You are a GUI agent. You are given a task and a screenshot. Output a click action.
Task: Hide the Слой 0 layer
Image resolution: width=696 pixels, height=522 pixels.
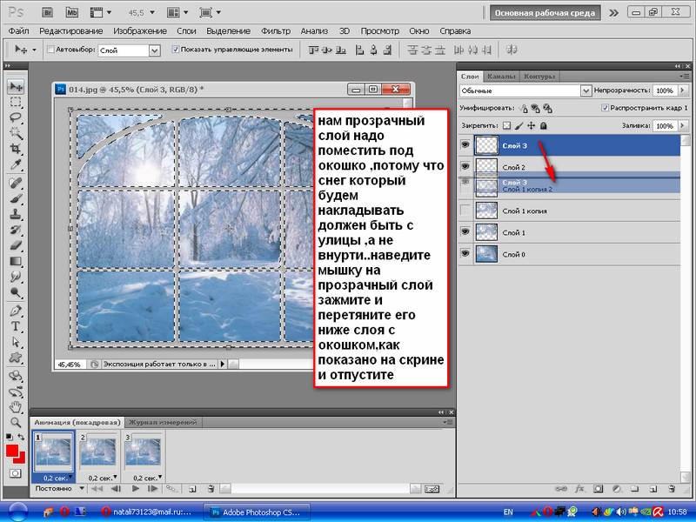465,253
